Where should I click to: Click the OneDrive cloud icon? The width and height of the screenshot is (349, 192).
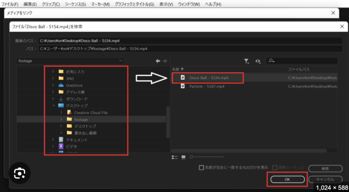coord(61,85)
